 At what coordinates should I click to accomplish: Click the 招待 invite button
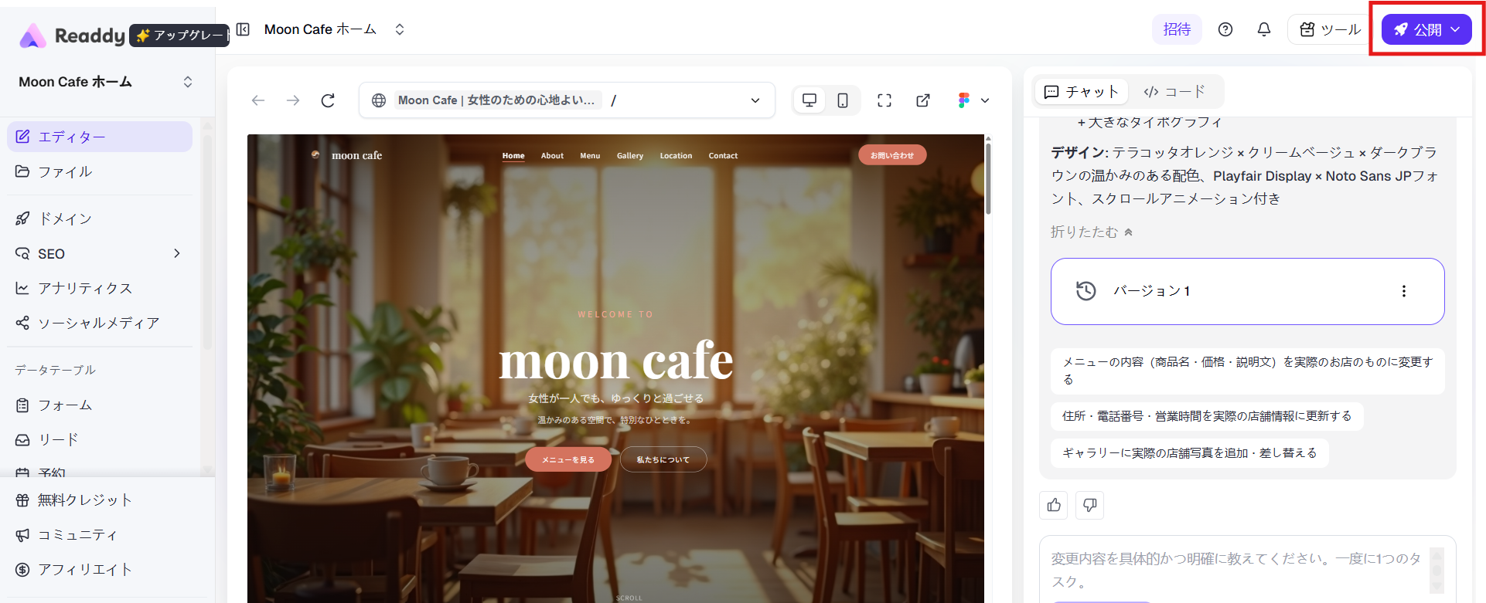click(1177, 29)
